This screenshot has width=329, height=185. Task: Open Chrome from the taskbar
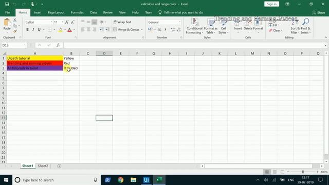pos(120,180)
